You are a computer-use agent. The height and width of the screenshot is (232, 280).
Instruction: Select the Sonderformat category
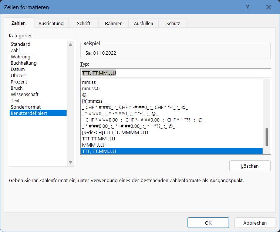pyautogui.click(x=26, y=107)
